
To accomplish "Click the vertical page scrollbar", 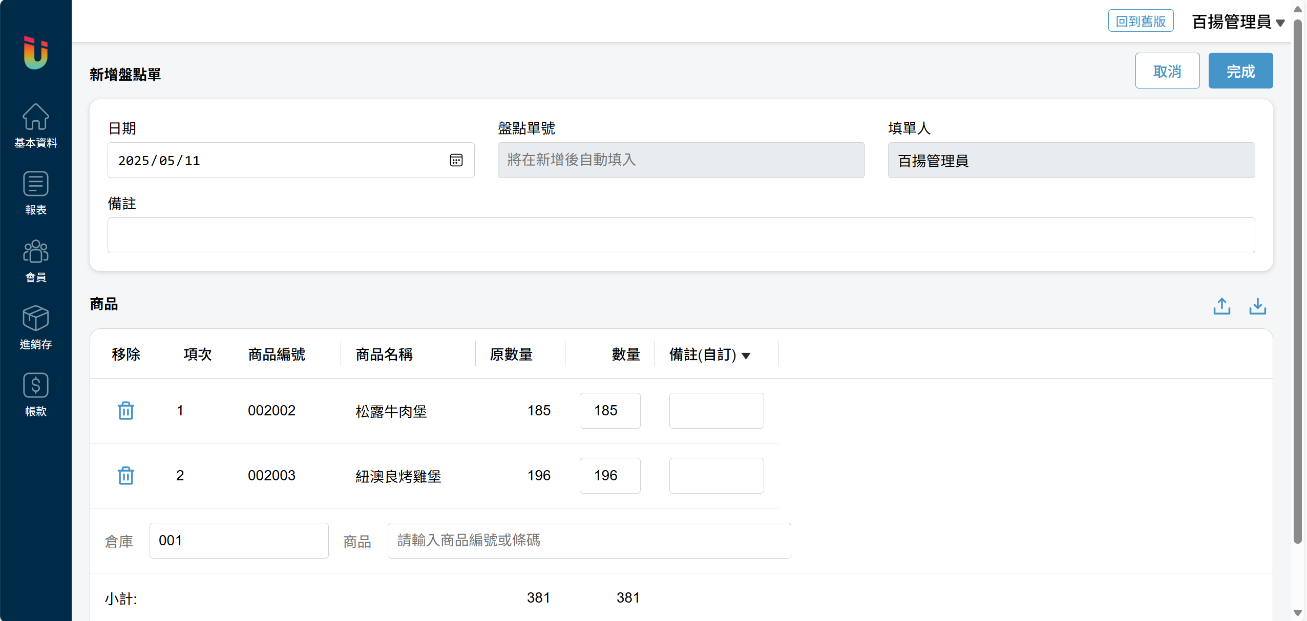I will tap(1297, 281).
